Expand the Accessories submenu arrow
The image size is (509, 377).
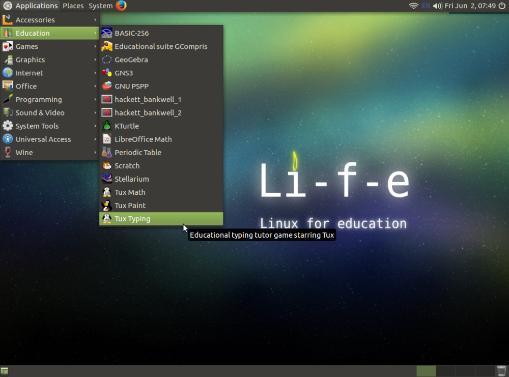(x=96, y=20)
